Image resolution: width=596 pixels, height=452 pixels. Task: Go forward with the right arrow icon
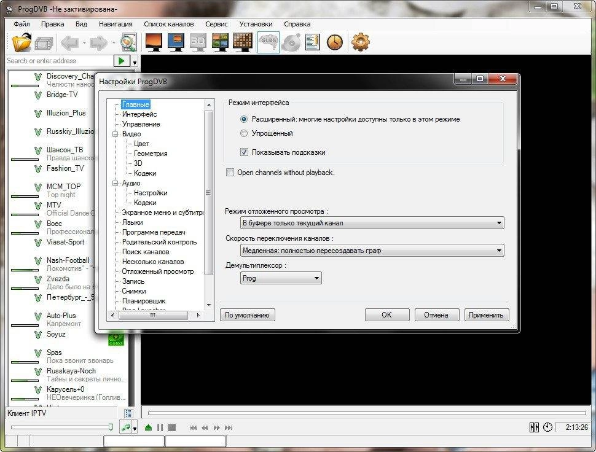pyautogui.click(x=99, y=42)
